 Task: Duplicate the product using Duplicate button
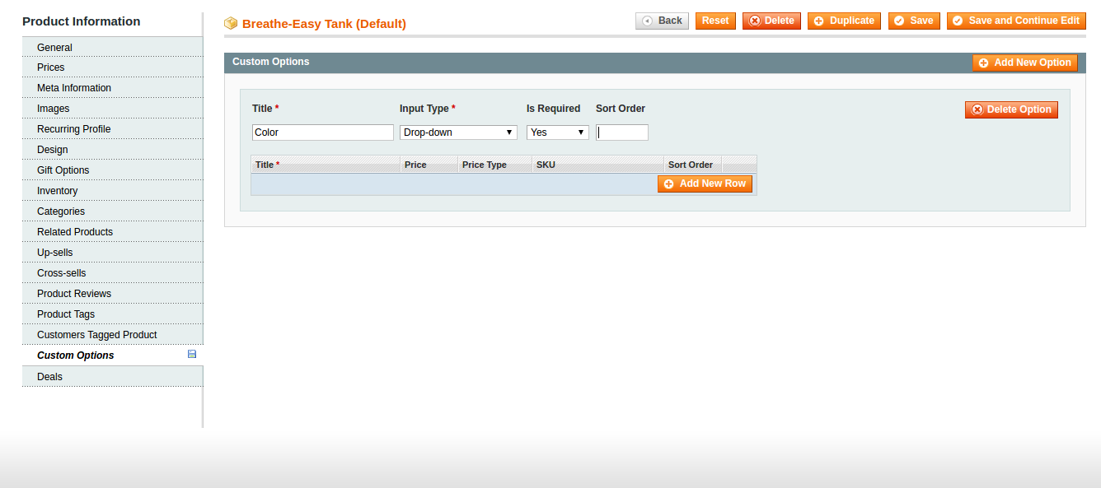tap(843, 21)
